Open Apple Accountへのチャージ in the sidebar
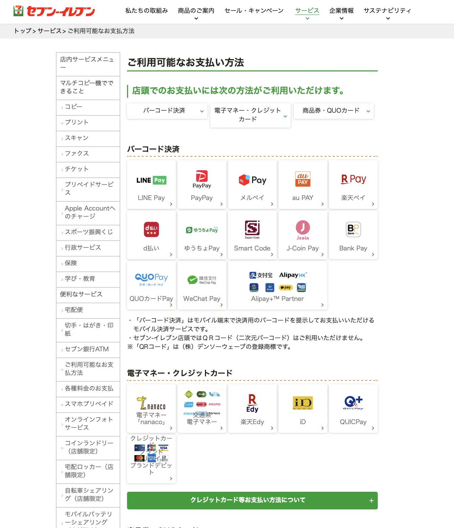The image size is (454, 528). tap(88, 213)
